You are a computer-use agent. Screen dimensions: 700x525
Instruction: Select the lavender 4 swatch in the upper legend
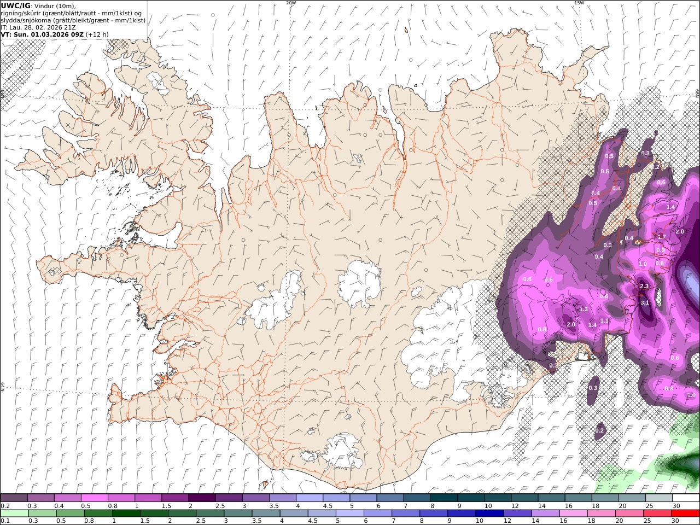click(x=309, y=498)
